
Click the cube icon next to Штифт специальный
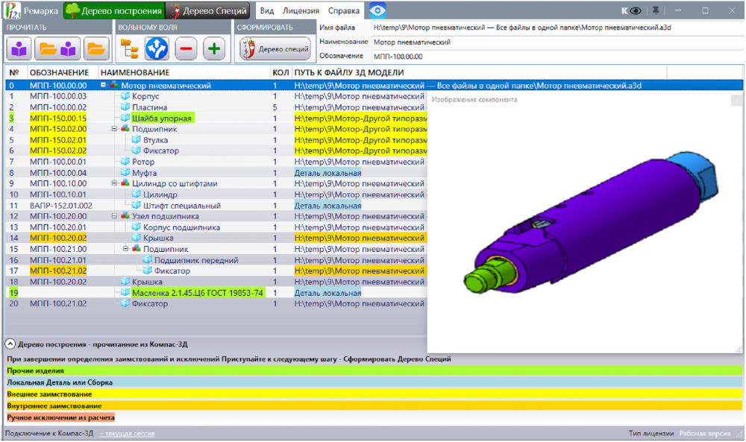(136, 205)
